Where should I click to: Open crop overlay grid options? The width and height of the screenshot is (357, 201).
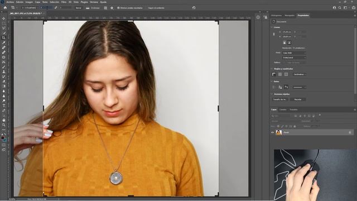(x=105, y=8)
